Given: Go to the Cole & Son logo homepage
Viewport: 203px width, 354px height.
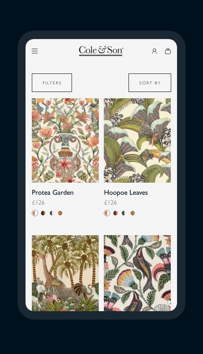Looking at the screenshot, I should coord(101,51).
